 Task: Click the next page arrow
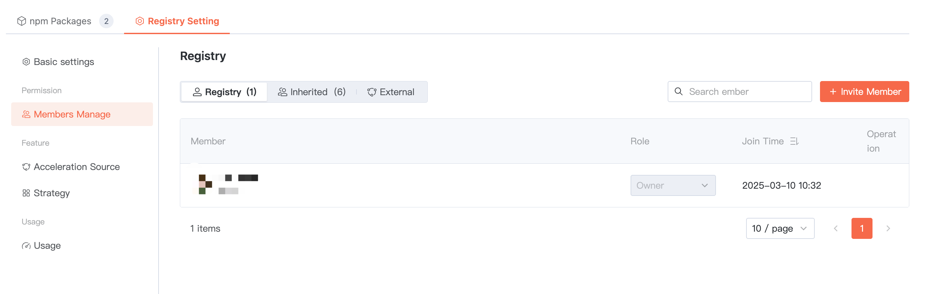click(888, 228)
